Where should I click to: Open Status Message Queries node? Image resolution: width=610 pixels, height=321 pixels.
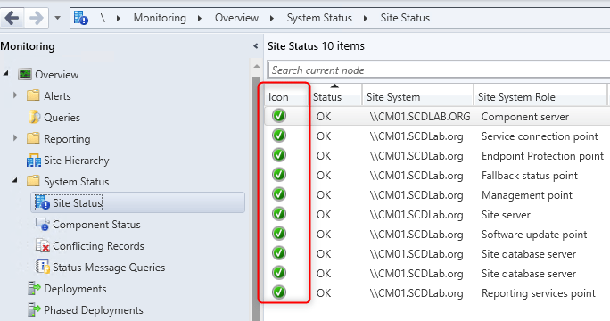tap(109, 267)
